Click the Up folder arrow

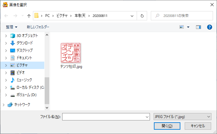[x=29, y=16]
